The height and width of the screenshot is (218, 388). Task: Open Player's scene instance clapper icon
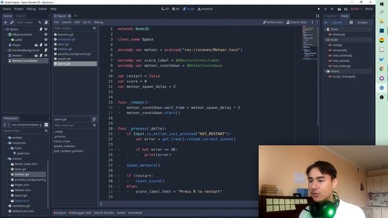(x=36, y=45)
